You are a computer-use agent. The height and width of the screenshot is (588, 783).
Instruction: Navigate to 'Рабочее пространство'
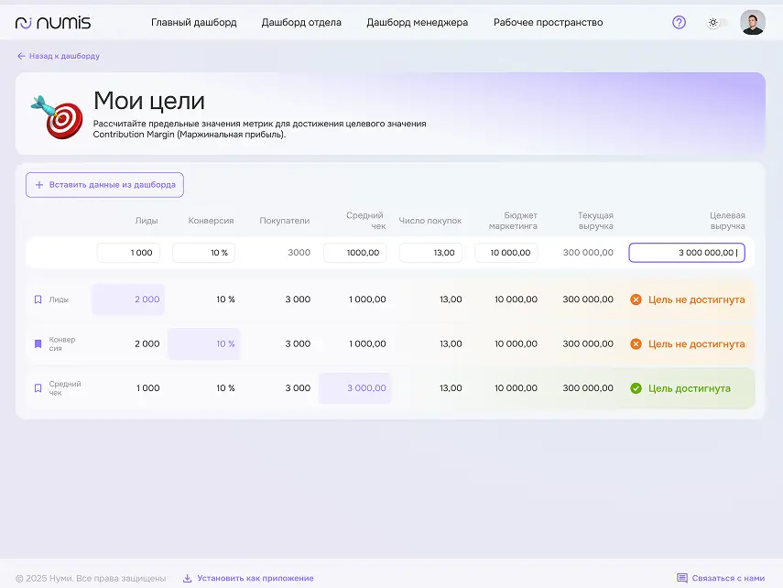tap(548, 23)
